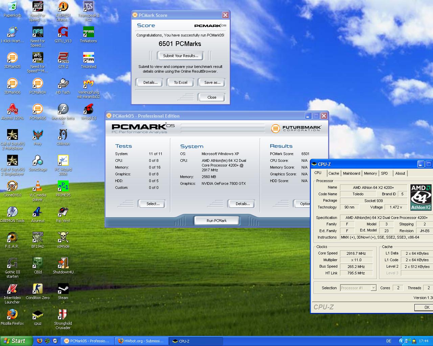
Task: Launch PRIME95 desktop icon
Action: click(x=63, y=189)
